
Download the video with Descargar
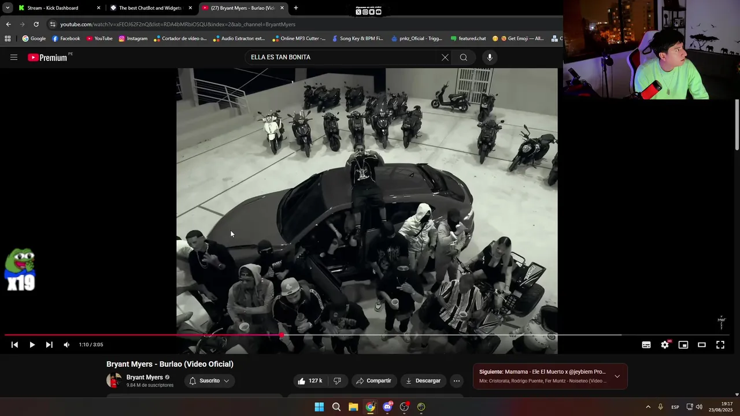pyautogui.click(x=423, y=381)
